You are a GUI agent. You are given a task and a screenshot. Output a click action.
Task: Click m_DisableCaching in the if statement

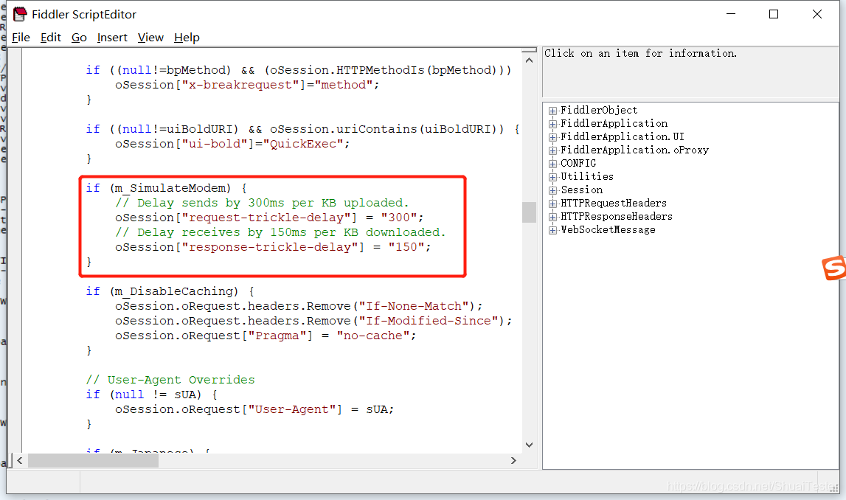pos(174,291)
